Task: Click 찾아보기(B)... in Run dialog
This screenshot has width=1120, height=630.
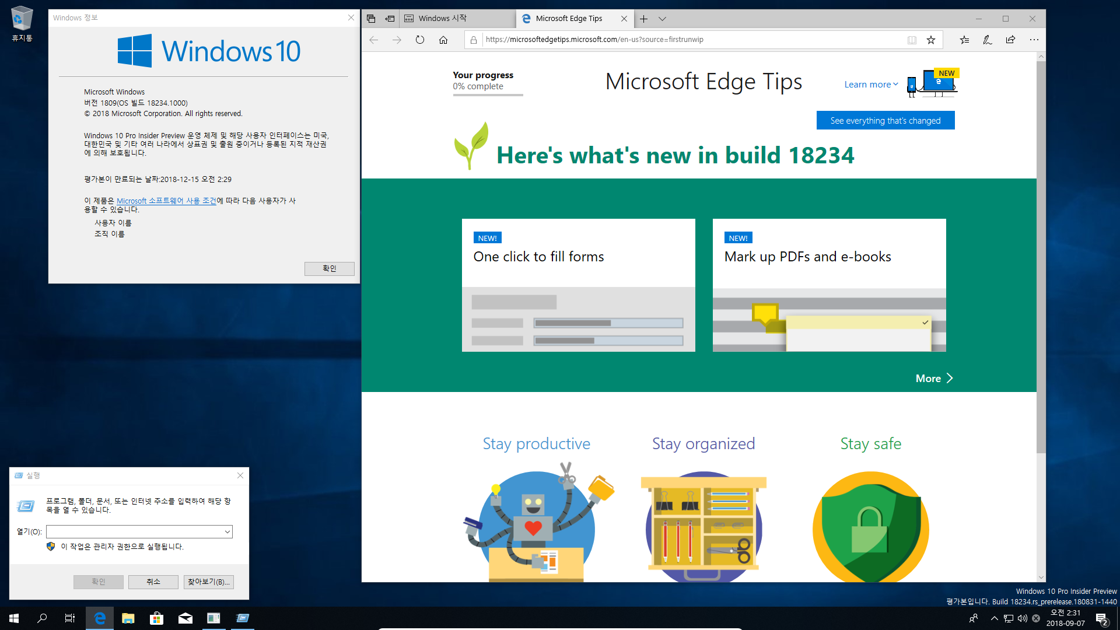Action: point(209,582)
